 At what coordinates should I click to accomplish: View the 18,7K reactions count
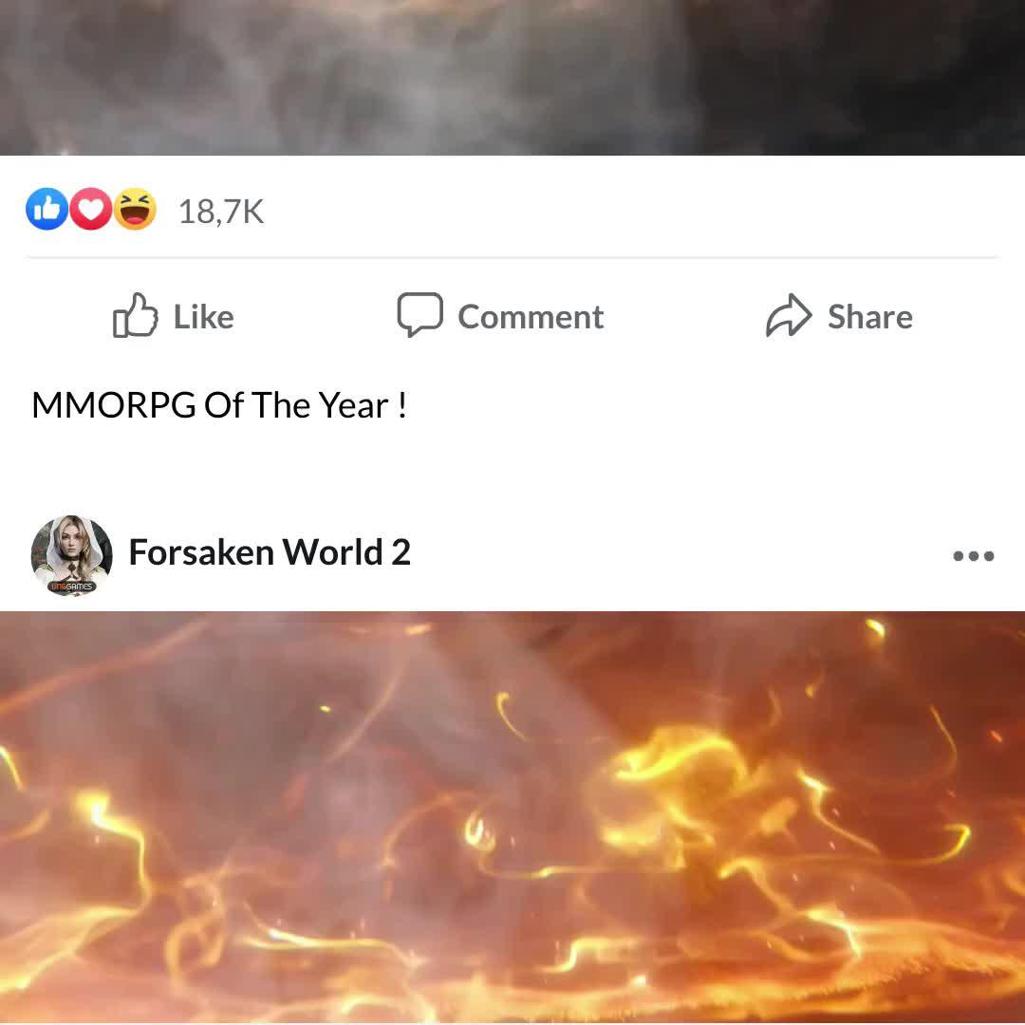point(221,212)
